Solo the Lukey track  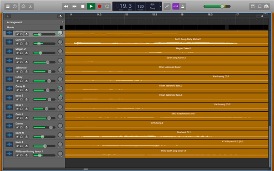click(x=21, y=81)
